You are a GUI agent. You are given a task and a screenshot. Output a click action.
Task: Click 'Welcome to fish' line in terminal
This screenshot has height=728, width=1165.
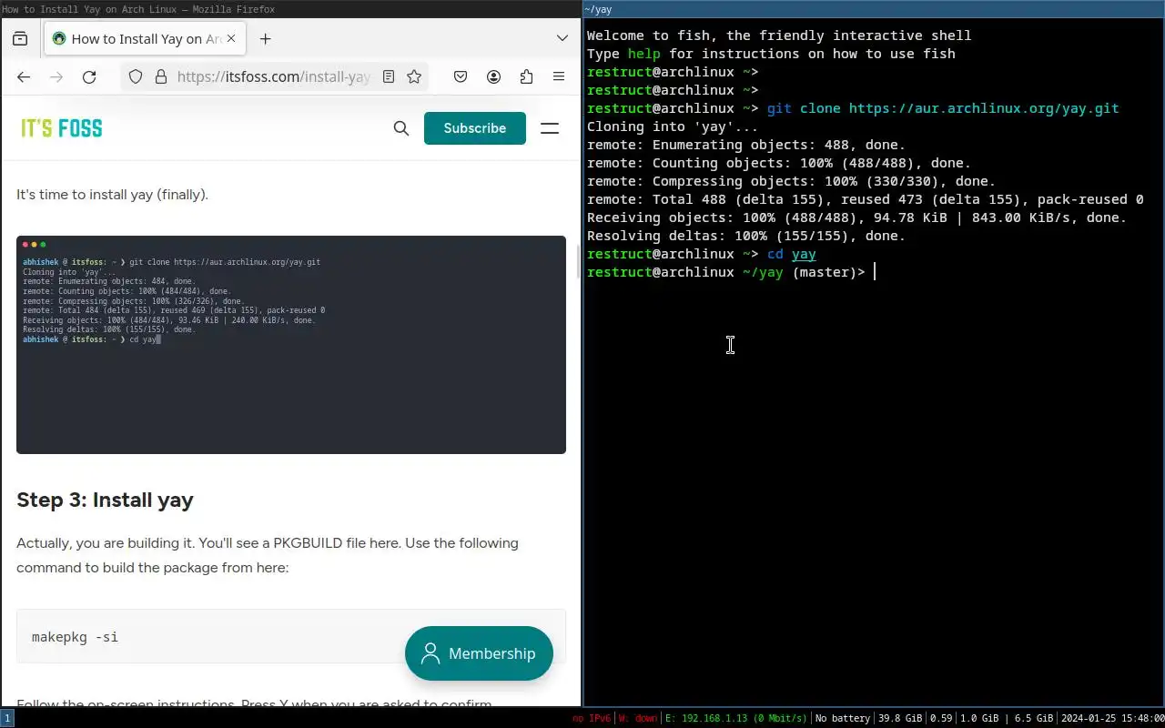(x=779, y=35)
